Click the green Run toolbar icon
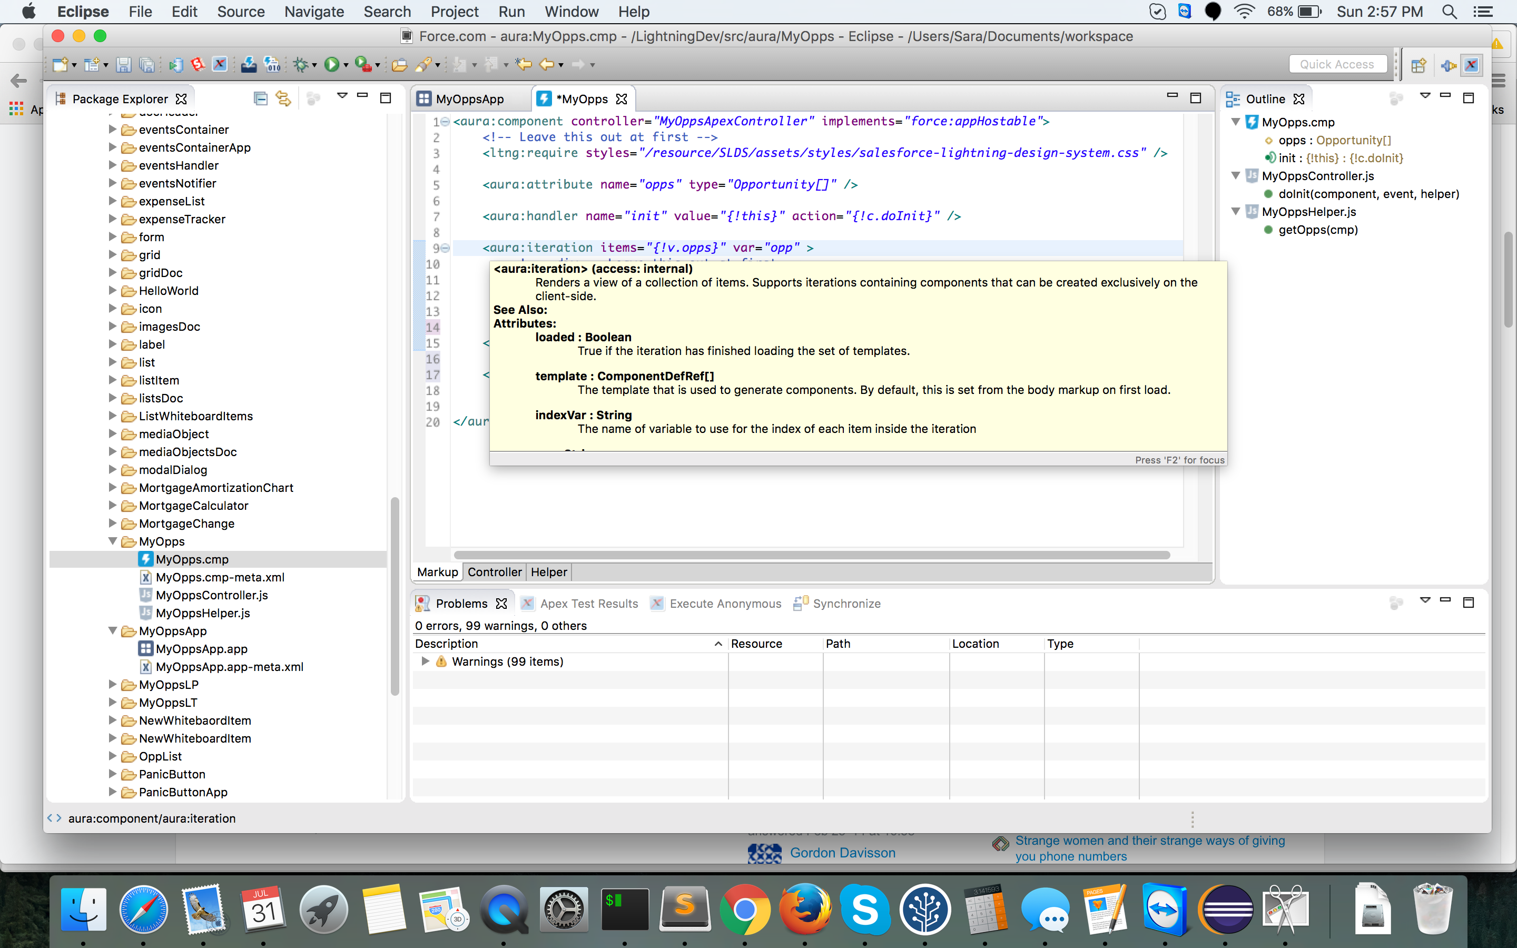Viewport: 1517px width, 948px height. pyautogui.click(x=332, y=64)
